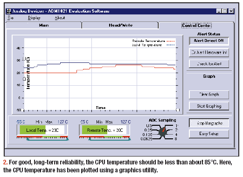This screenshot has height=177, width=243.
Task: Open the Display menu
Action: [34, 18]
